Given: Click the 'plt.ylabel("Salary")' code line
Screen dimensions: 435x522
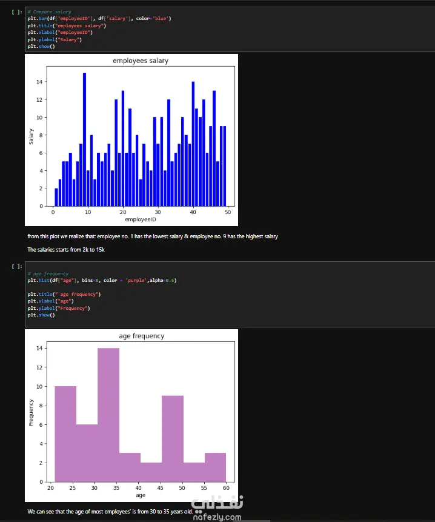Looking at the screenshot, I should pyautogui.click(x=55, y=39).
